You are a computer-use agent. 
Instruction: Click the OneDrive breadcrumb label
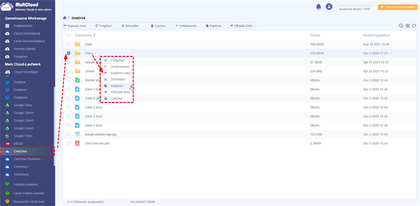78,18
